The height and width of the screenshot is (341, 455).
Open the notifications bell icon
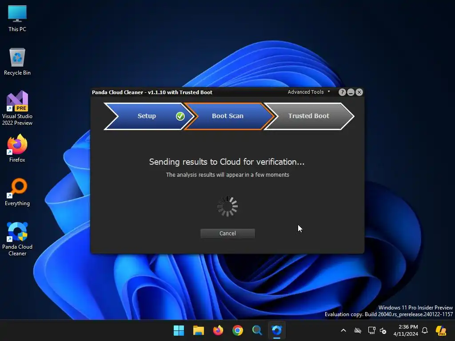(x=425, y=330)
